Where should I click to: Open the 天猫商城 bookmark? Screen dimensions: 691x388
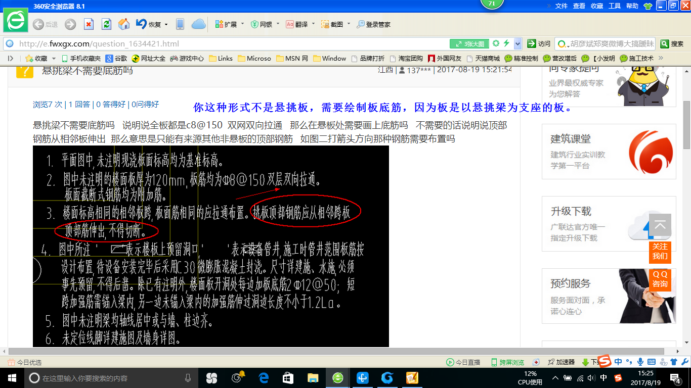(484, 59)
